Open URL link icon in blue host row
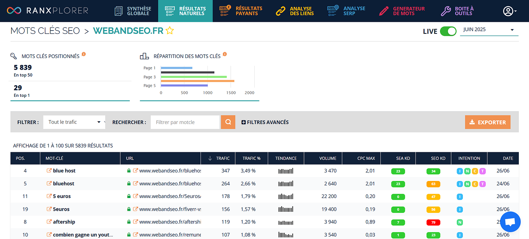This screenshot has height=239, width=529. click(136, 171)
